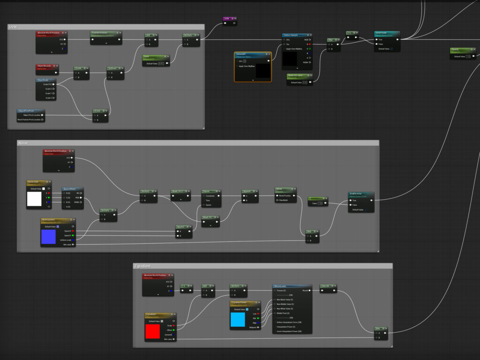This screenshot has width=480, height=360.
Task: Select the Z gradient comment box header
Action: (x=142, y=266)
